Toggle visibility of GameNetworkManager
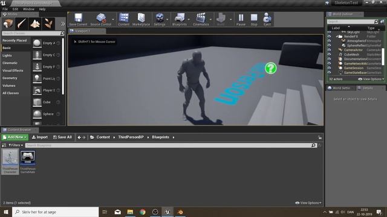Image resolution: width=387 pixels, height=217 pixels. point(329,63)
